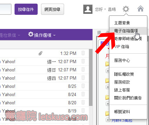The height and width of the screenshot is (125, 149).
Task: Delete the 週四 12:07 PM email
Action: tap(83, 78)
